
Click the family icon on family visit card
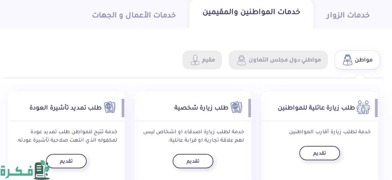tap(363, 108)
